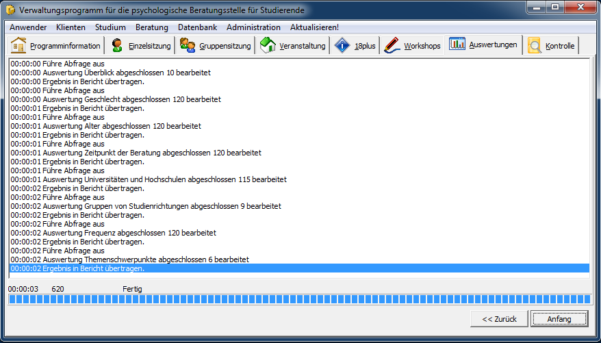
Task: Click the Workshops pencil icon
Action: click(392, 46)
